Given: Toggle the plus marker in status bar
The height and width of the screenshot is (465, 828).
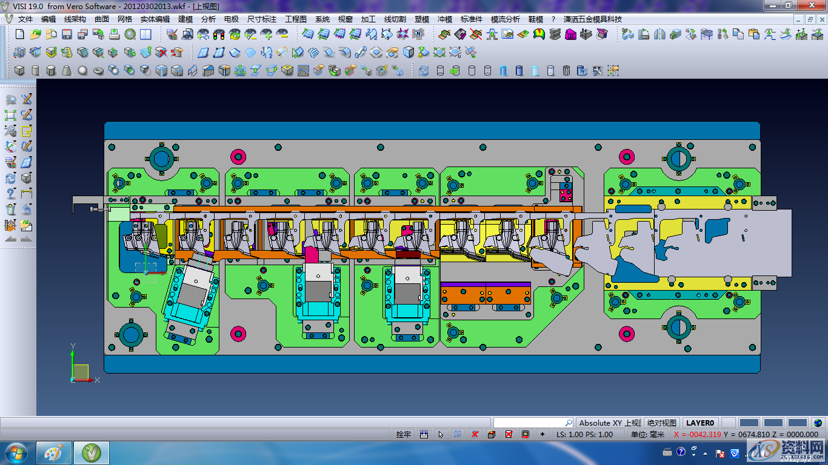Looking at the screenshot, I should [542, 434].
